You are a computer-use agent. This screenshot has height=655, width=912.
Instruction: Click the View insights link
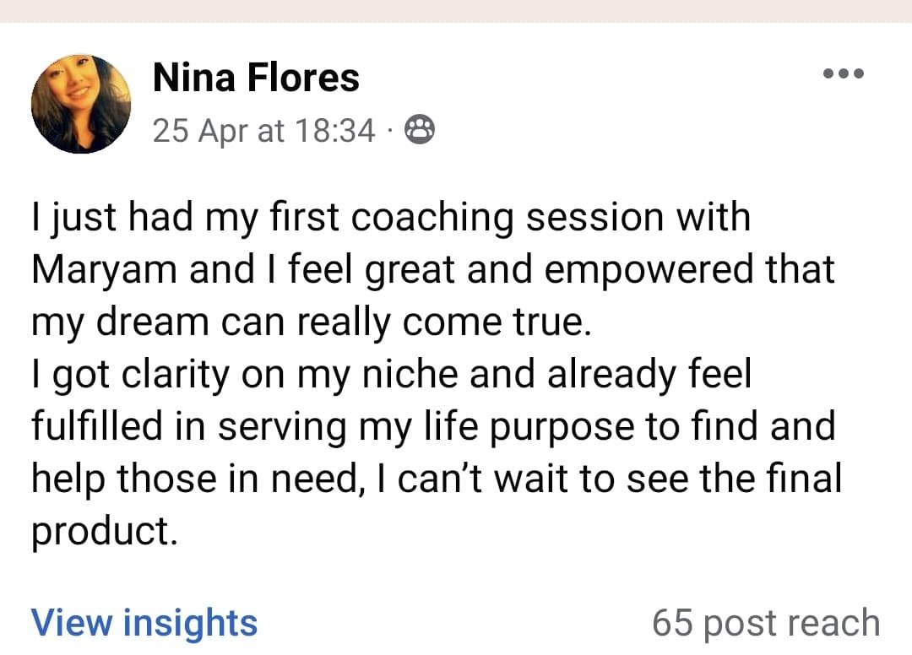coord(144,623)
